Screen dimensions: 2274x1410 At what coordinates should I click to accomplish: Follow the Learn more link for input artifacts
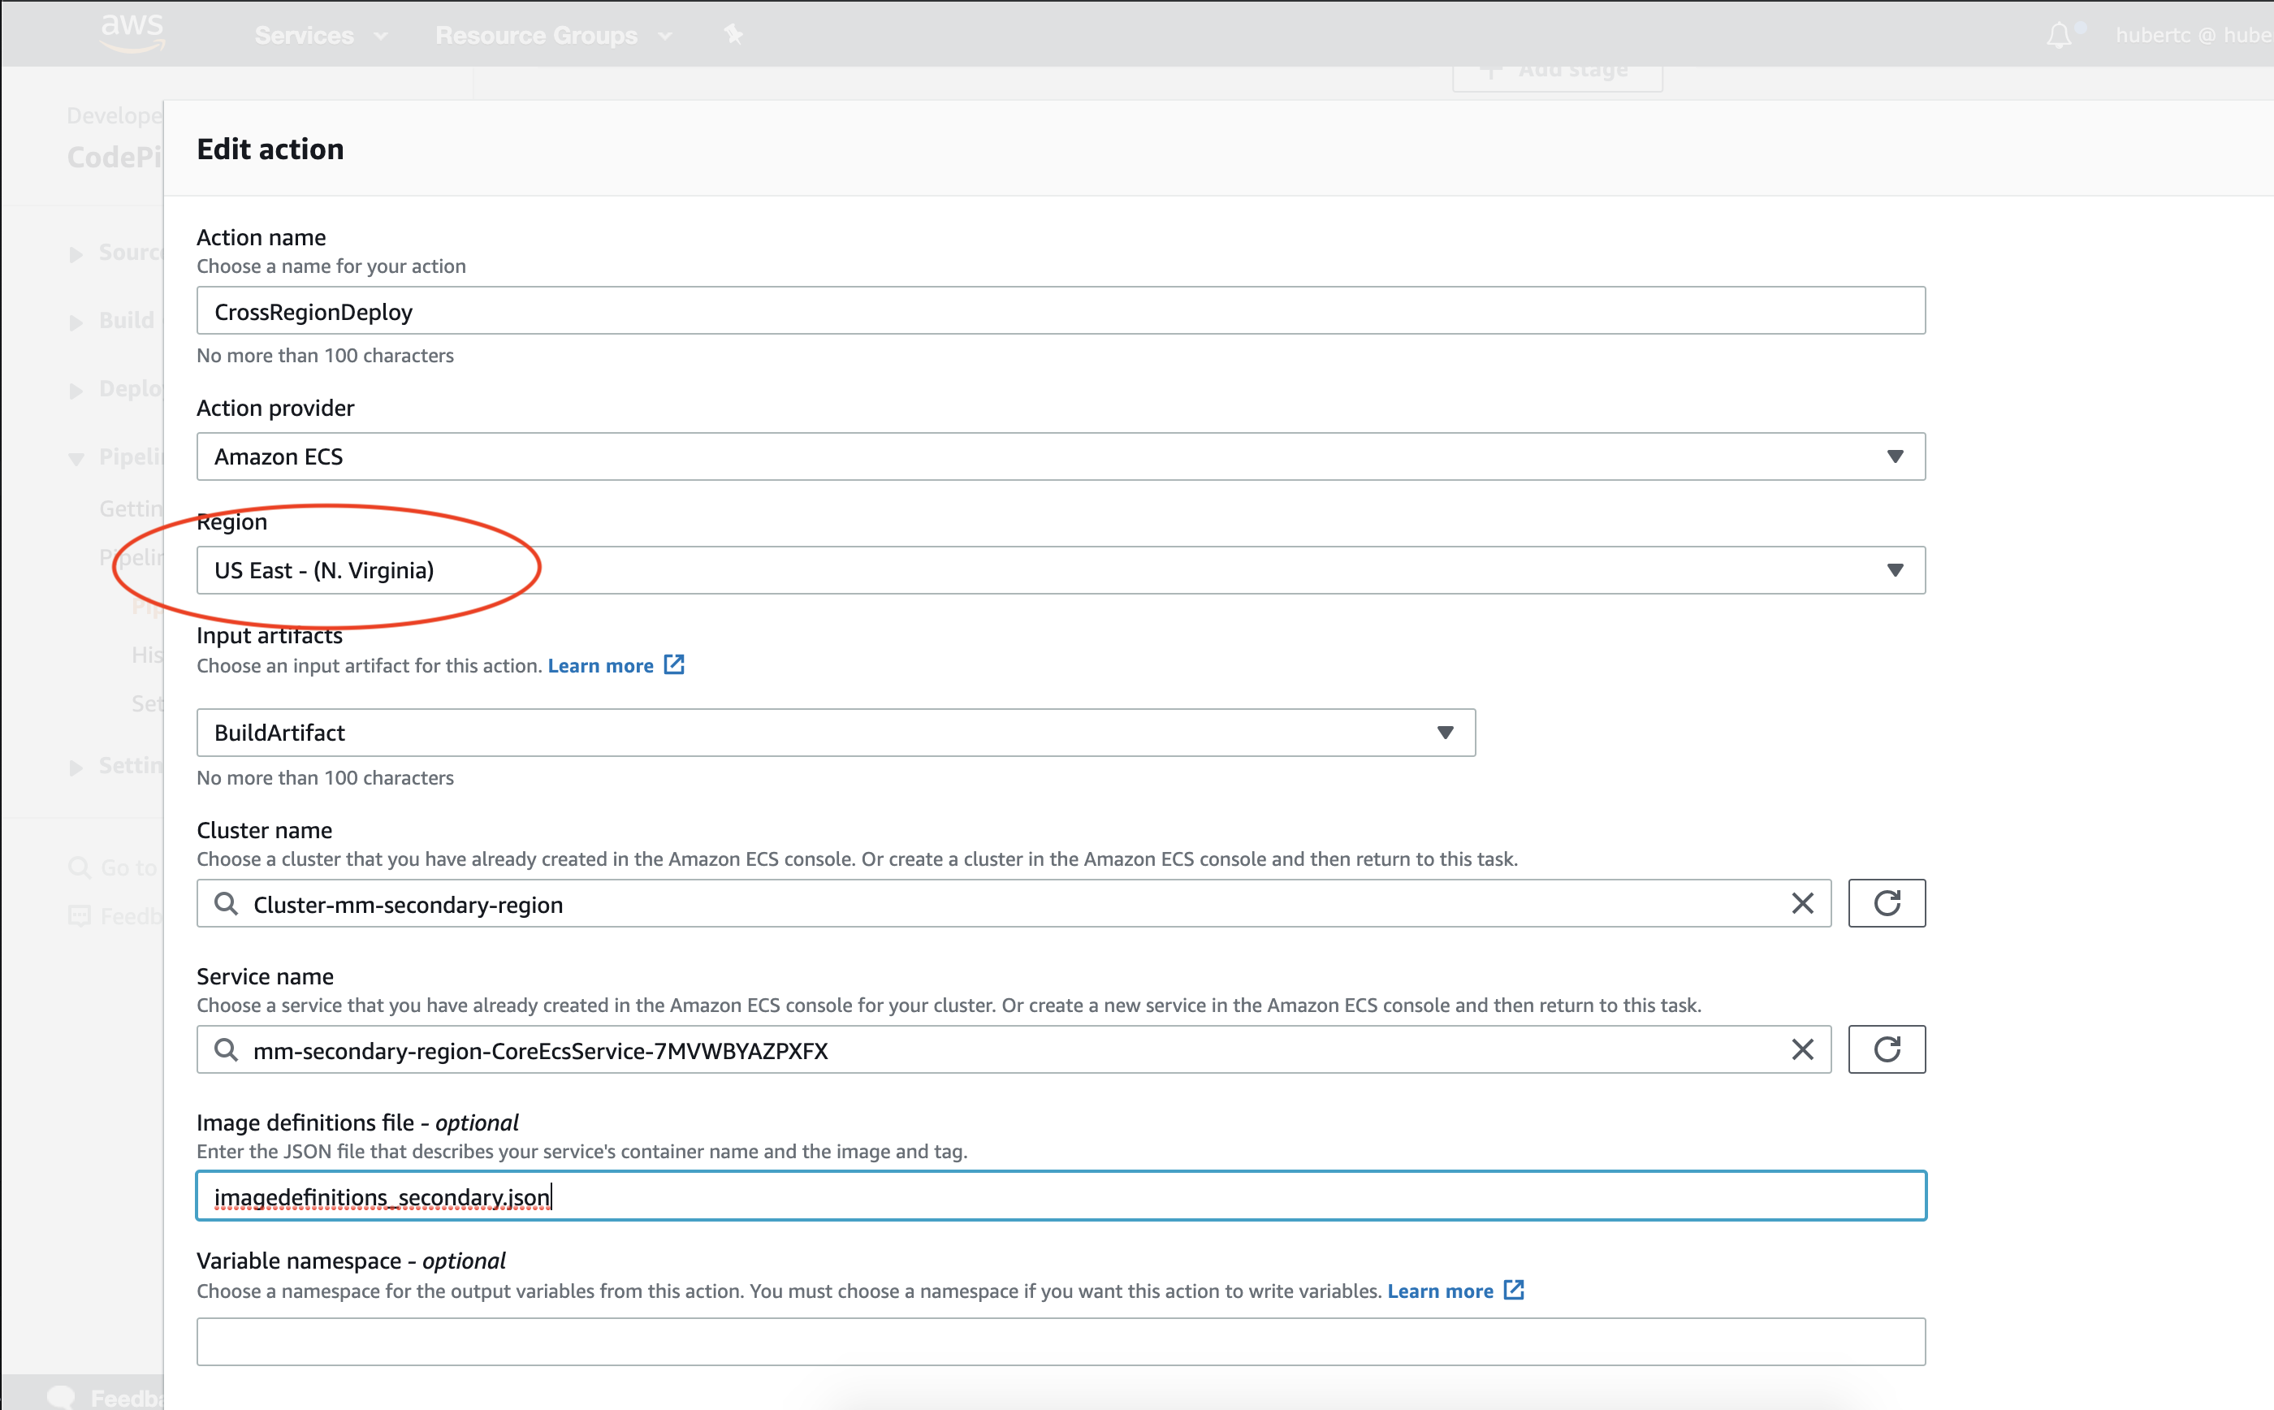tap(600, 666)
